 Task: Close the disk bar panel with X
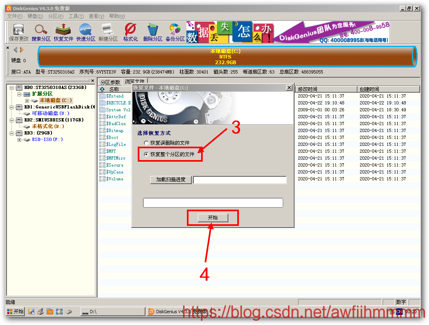[8, 48]
